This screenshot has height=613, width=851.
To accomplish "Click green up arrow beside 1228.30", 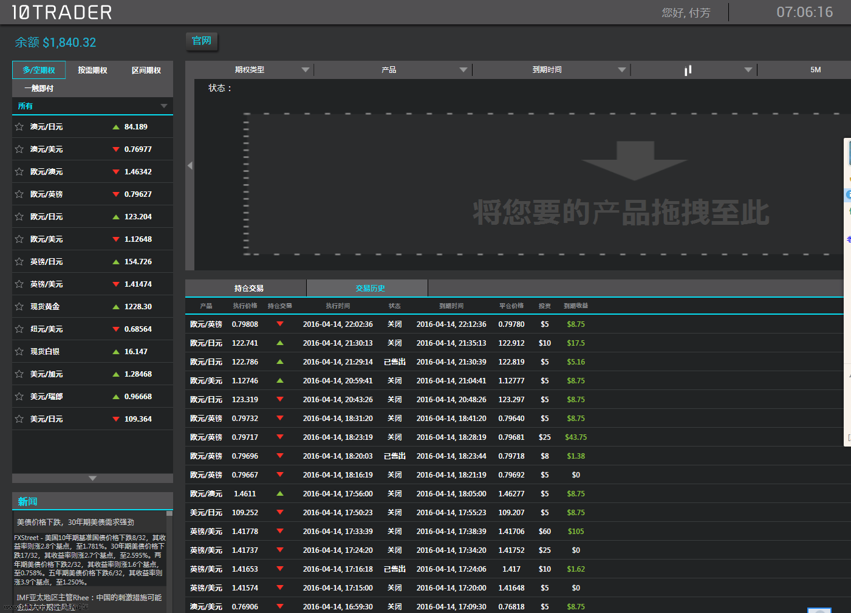I will click(x=116, y=307).
